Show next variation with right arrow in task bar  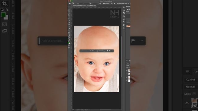(95, 51)
